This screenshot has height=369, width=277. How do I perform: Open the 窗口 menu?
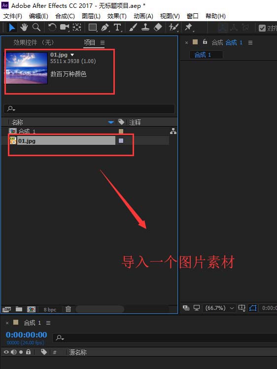tap(193, 16)
